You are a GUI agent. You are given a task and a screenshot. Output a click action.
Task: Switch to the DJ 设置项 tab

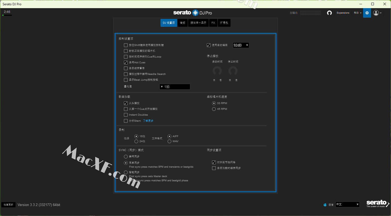pos(169,23)
